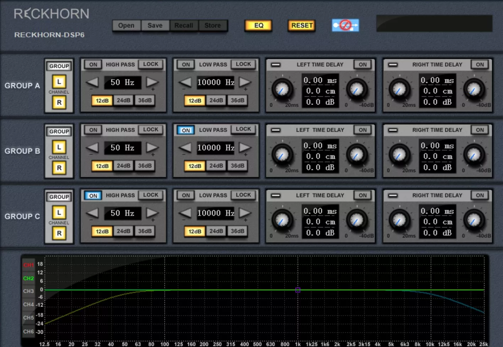Select 24dB slope for Group C low pass
503x347 pixels.
pos(216,231)
